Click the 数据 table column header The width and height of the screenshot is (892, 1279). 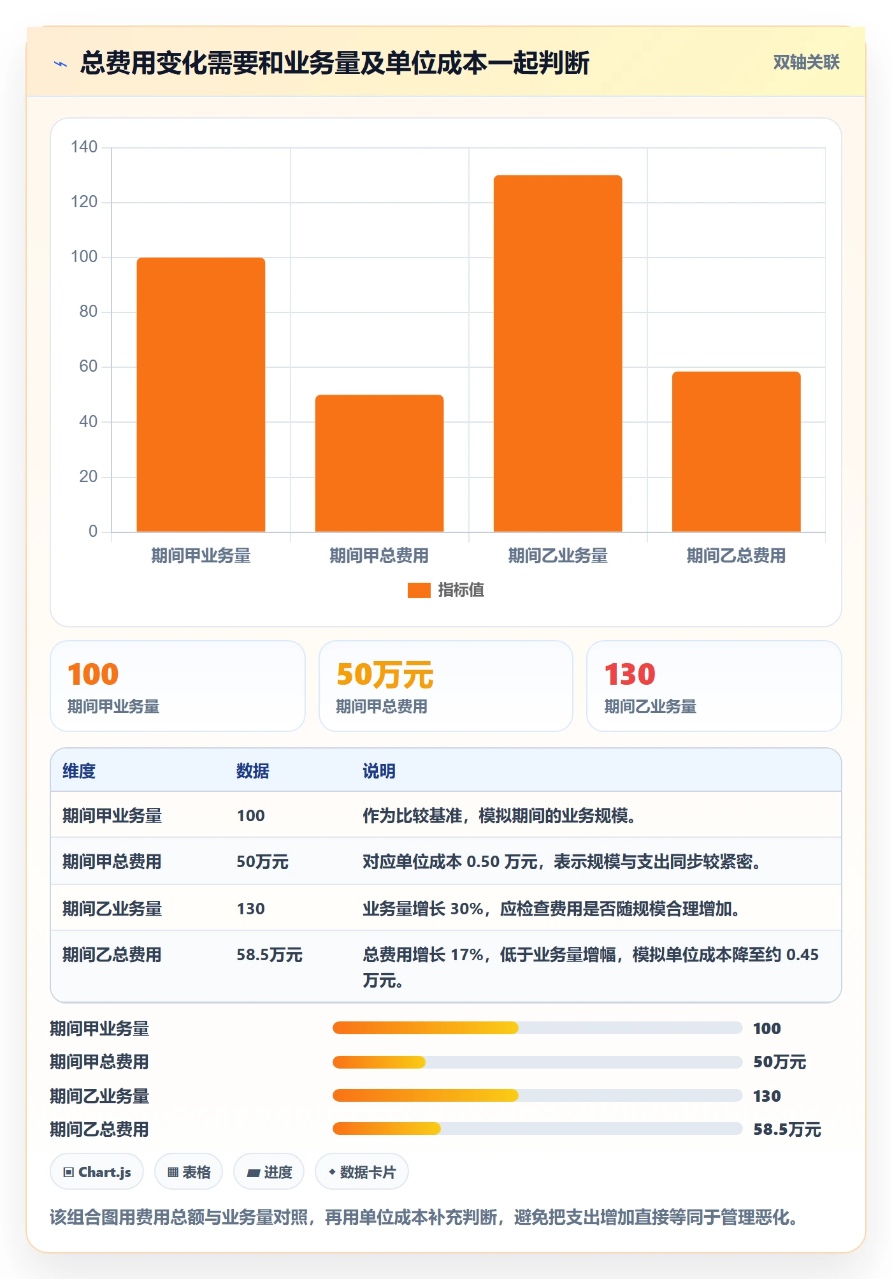pyautogui.click(x=253, y=771)
